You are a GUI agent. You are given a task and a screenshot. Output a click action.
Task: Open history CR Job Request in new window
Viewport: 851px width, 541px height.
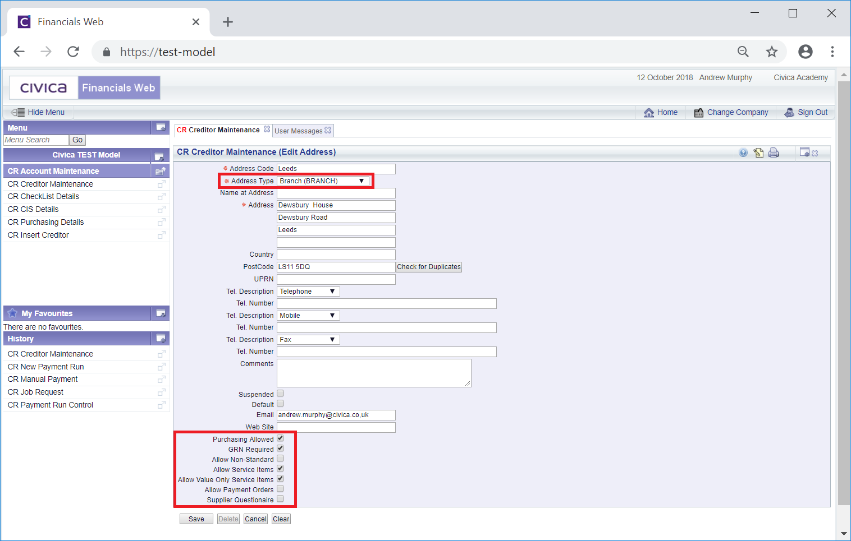point(161,392)
